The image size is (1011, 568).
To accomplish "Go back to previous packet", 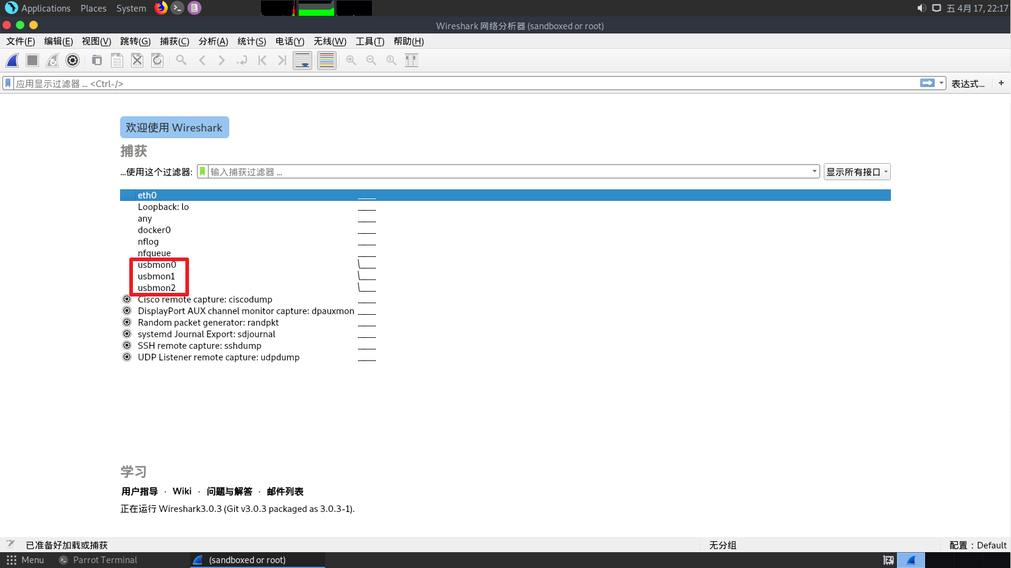I will tap(202, 60).
